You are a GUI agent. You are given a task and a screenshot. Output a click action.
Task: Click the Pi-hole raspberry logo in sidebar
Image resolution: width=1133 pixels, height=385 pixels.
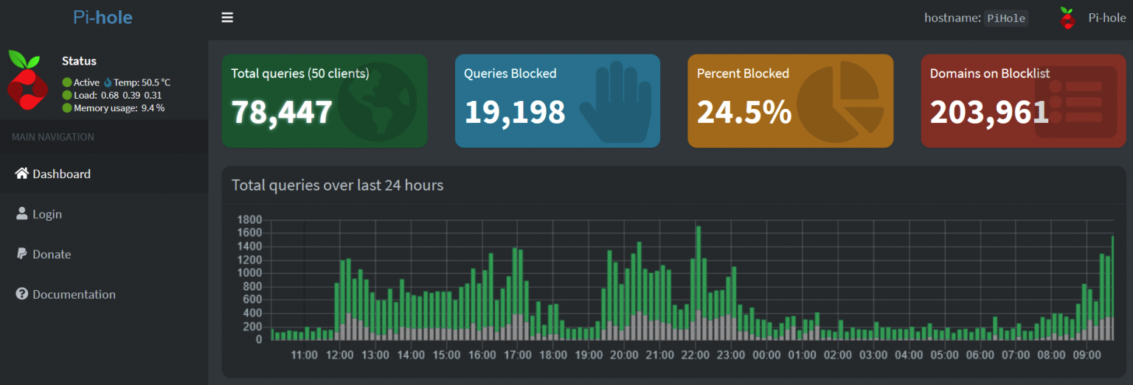[x=28, y=80]
